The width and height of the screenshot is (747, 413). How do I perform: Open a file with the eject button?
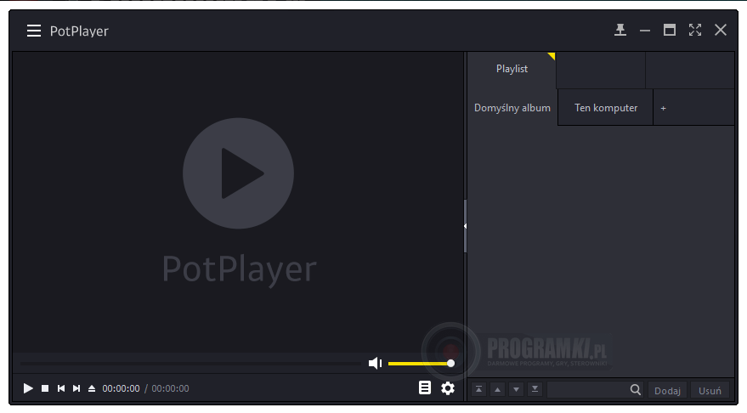[92, 388]
